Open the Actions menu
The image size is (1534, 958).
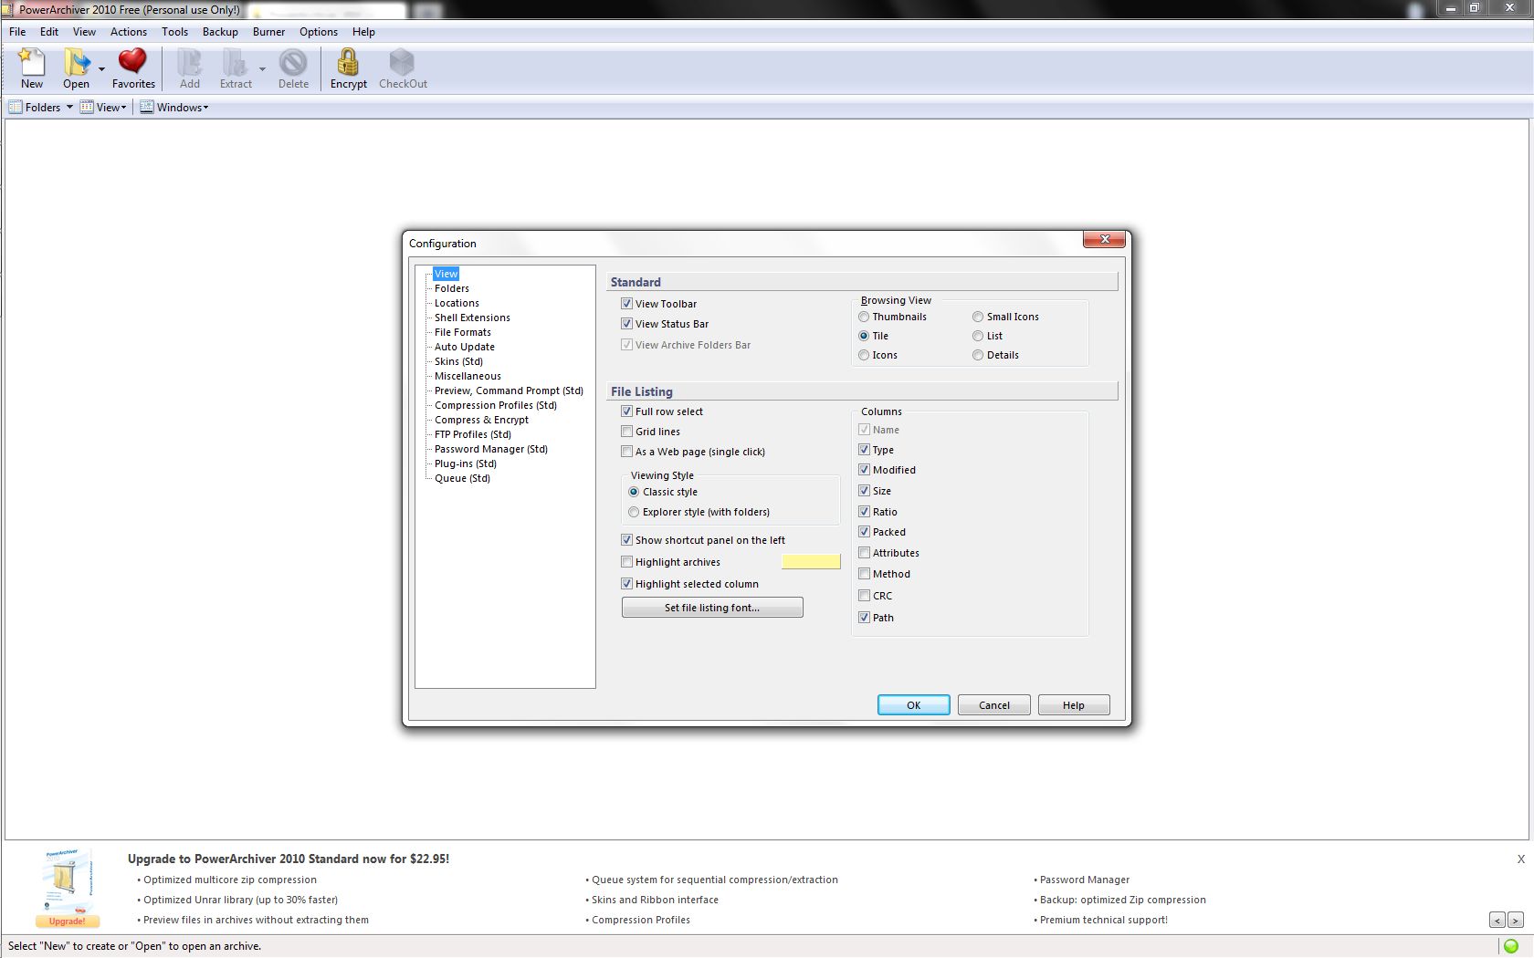point(129,32)
